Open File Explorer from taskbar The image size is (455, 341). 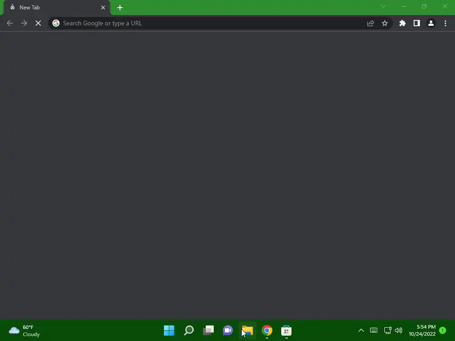pos(247,330)
